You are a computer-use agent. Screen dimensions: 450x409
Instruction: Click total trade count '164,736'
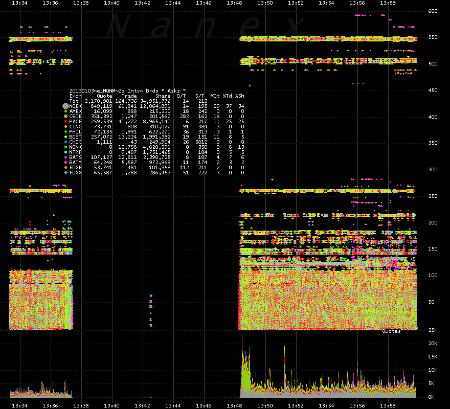[126, 101]
